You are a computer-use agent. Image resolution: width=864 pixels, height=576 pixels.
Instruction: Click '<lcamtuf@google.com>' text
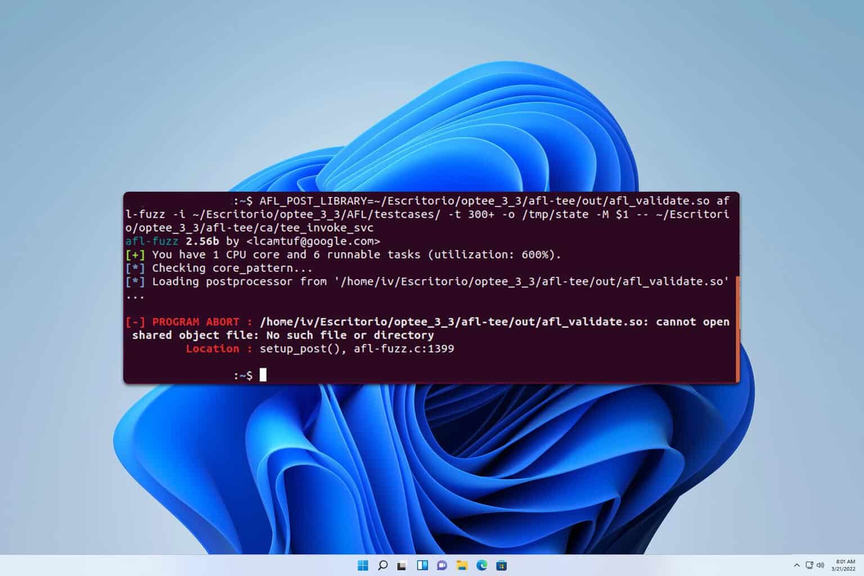pyautogui.click(x=313, y=241)
